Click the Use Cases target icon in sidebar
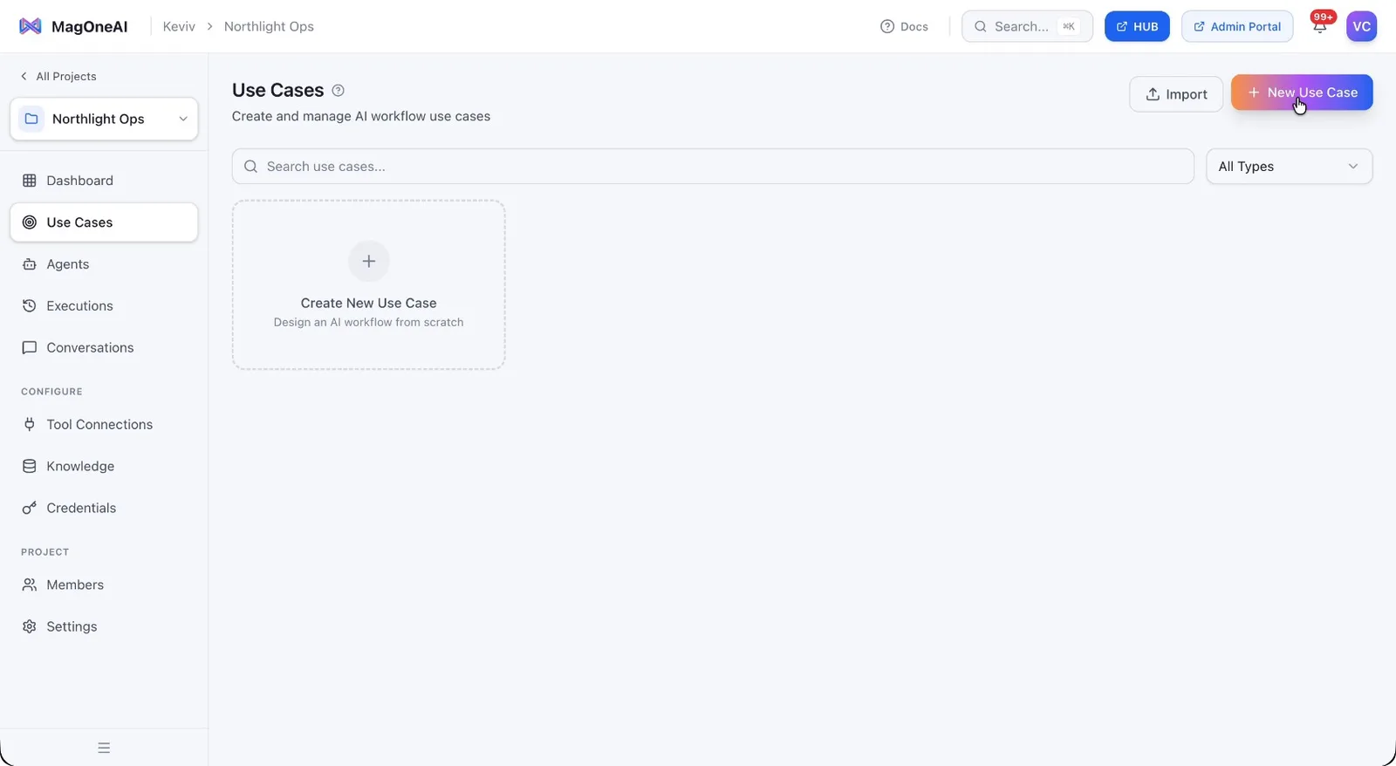The image size is (1396, 766). pyautogui.click(x=30, y=222)
